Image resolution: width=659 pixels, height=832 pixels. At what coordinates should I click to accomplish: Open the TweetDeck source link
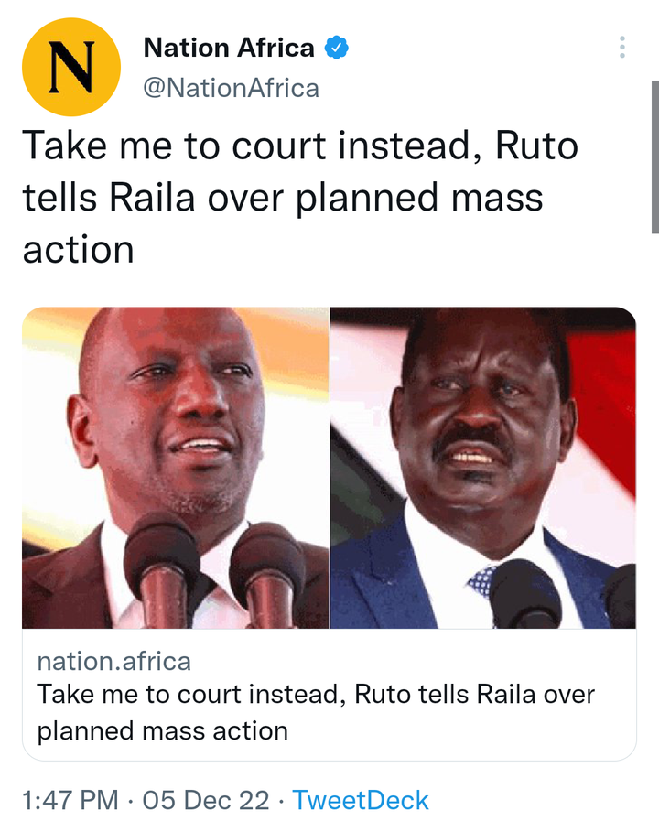[x=361, y=800]
